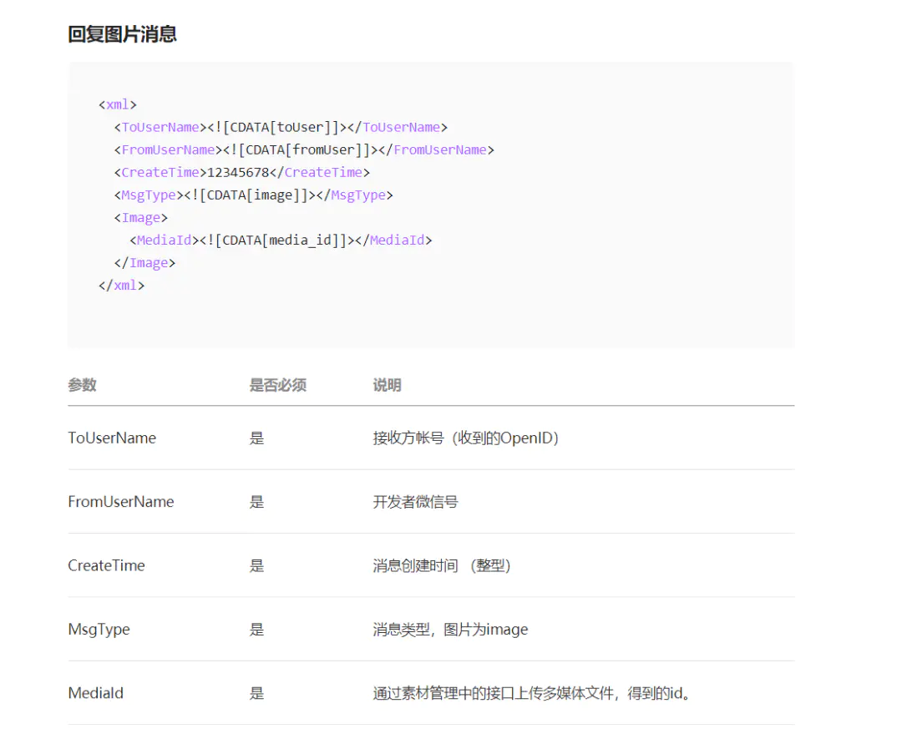Click 是 in the CreateTime row
The image size is (902, 729).
256,565
